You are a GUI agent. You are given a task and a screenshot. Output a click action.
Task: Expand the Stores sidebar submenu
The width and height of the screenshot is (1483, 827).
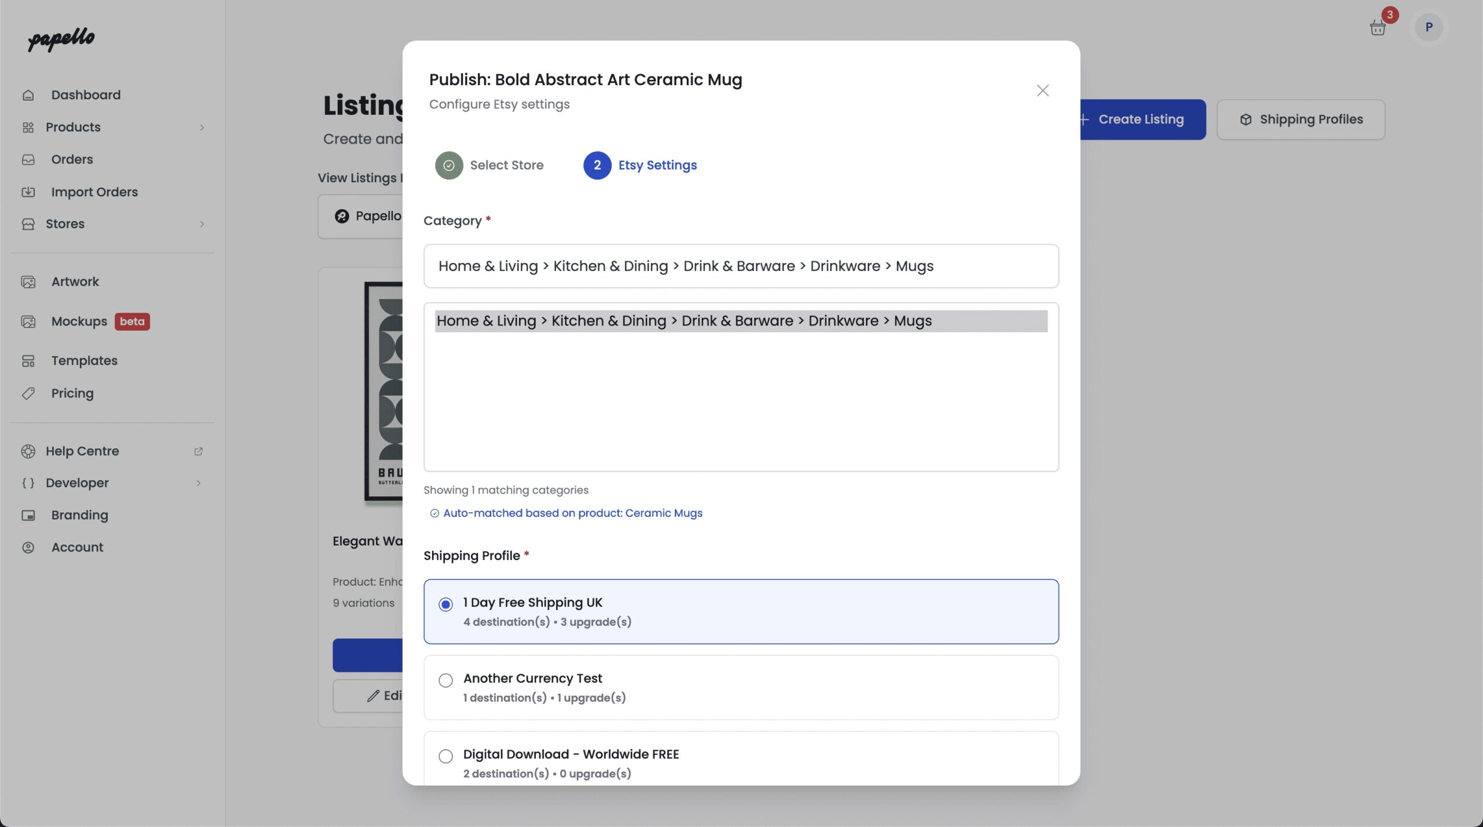[x=202, y=224]
